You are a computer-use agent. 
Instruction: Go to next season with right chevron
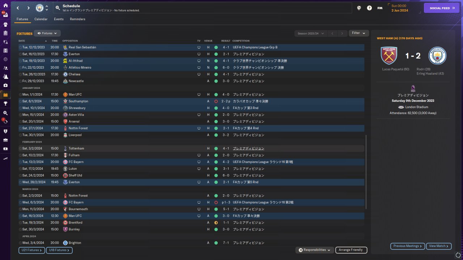[x=342, y=33]
